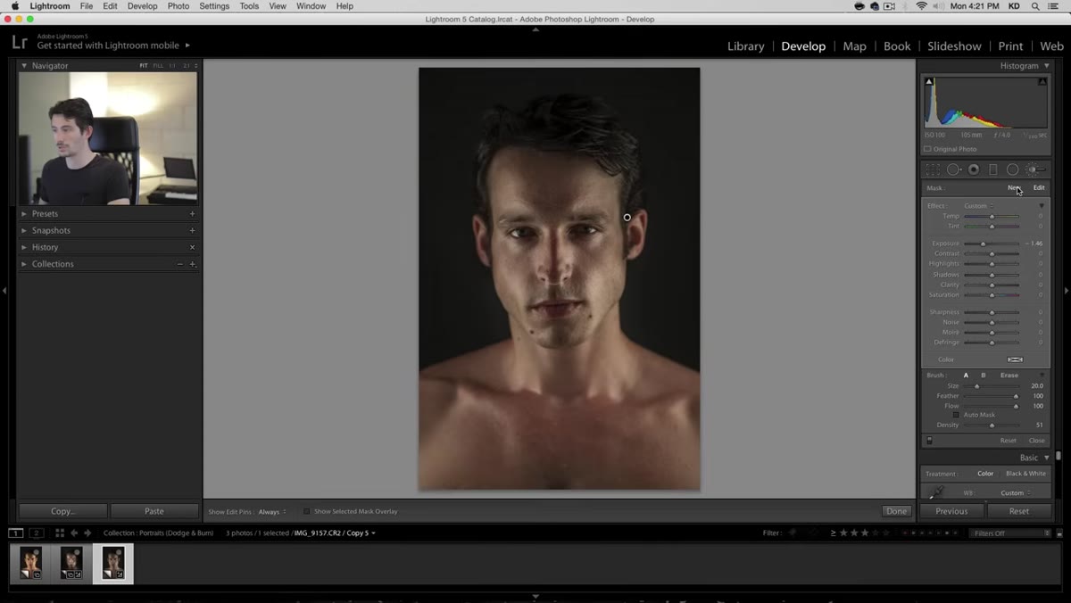Switch to grid view icon in filmstrip bar
The height and width of the screenshot is (603, 1071).
(x=60, y=533)
